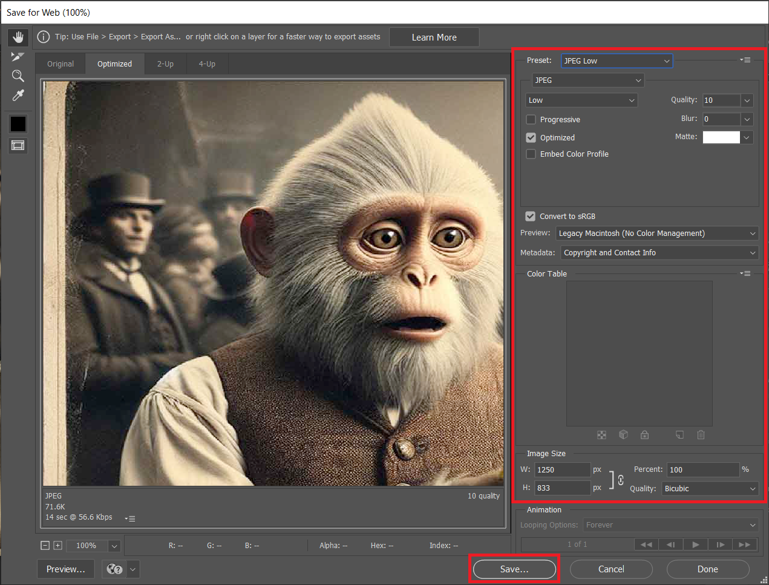Open the Color Table panel menu
The height and width of the screenshot is (585, 769).
pyautogui.click(x=745, y=273)
